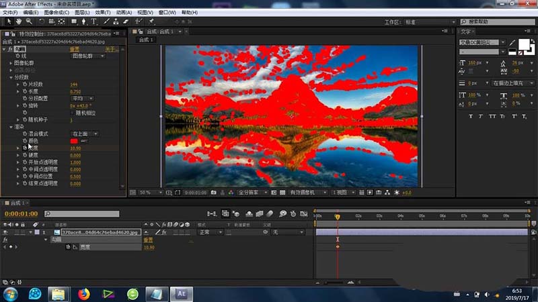This screenshot has width=538, height=302.
Task: Click the snapshot camera icon in viewer
Action: tap(213, 193)
